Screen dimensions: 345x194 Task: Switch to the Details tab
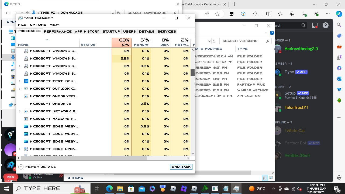[x=147, y=32]
